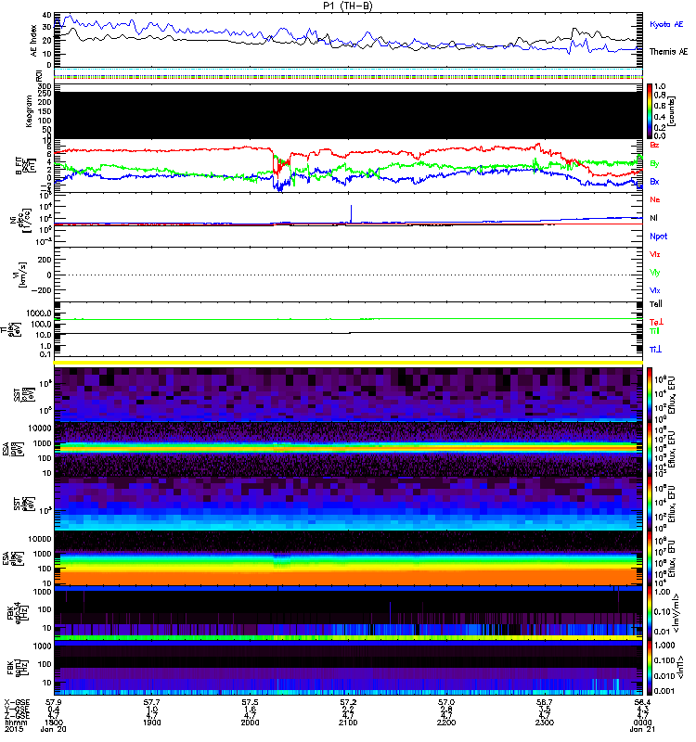Click the '2100' time tick label
This screenshot has height=742, width=696.
pyautogui.click(x=348, y=723)
